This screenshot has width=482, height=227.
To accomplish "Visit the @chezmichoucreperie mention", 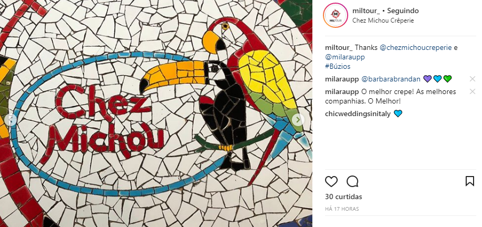I will click(416, 48).
